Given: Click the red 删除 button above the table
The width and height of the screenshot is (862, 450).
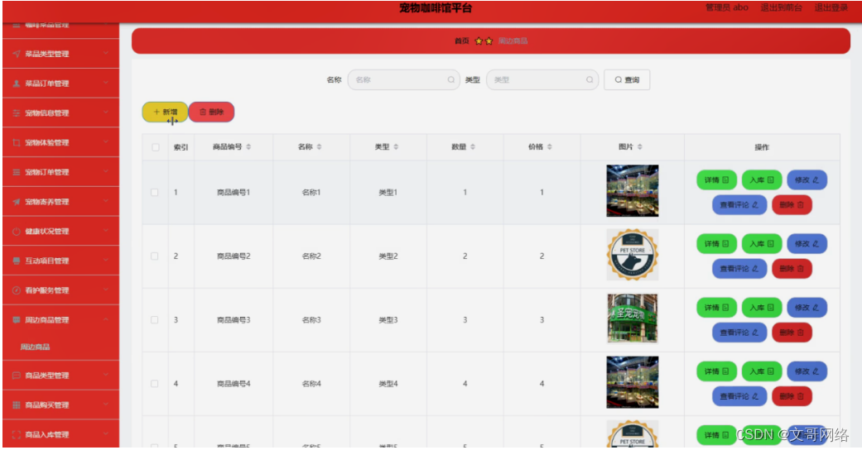Looking at the screenshot, I should coord(212,112).
